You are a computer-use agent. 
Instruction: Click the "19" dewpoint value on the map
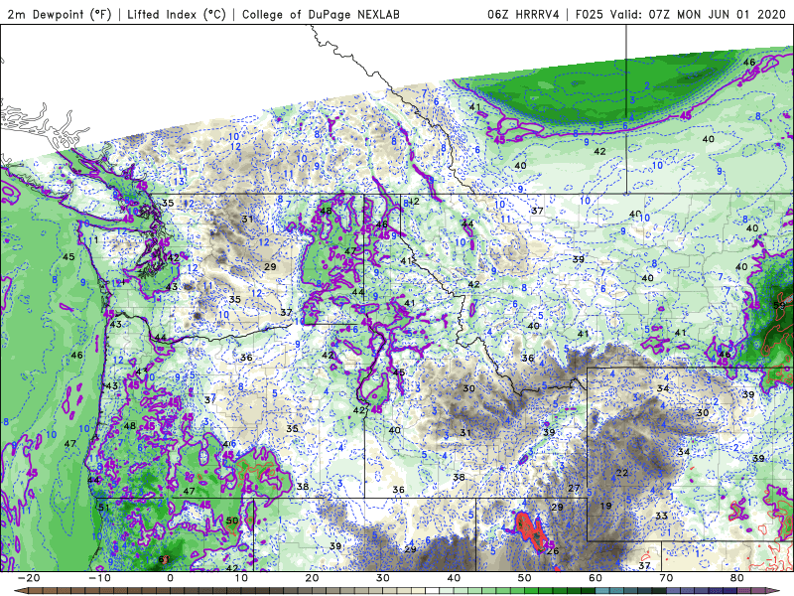tap(605, 506)
